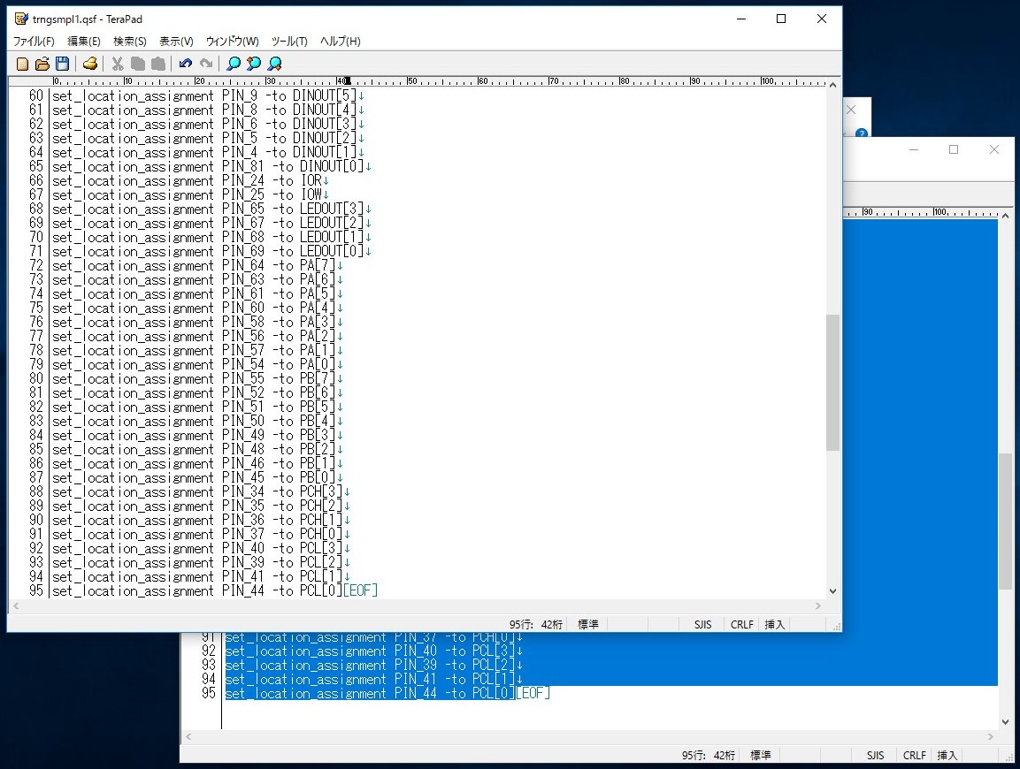Open the 編集(E) menu
The width and height of the screenshot is (1020, 769).
(84, 41)
